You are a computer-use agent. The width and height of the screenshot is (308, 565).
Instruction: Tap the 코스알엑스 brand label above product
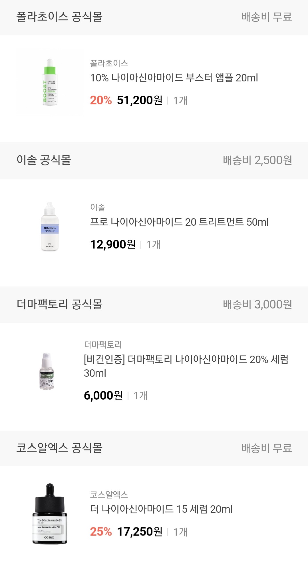point(109,494)
